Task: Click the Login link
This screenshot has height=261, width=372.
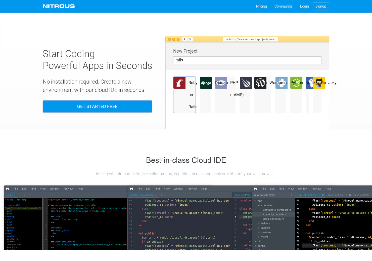Action: pos(304,6)
